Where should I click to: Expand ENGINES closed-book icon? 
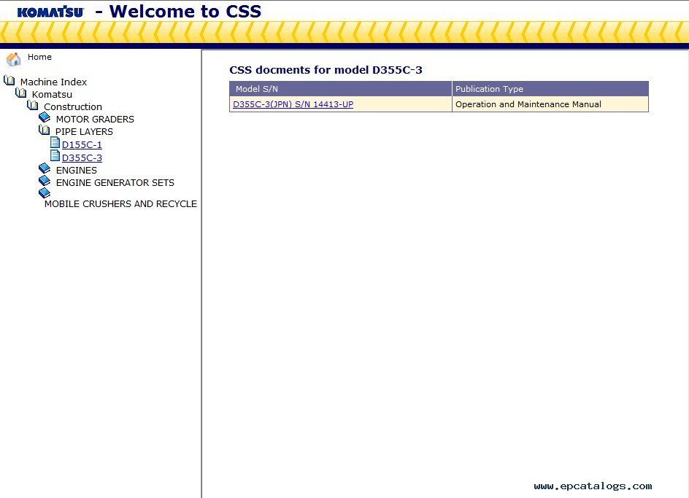tap(45, 168)
